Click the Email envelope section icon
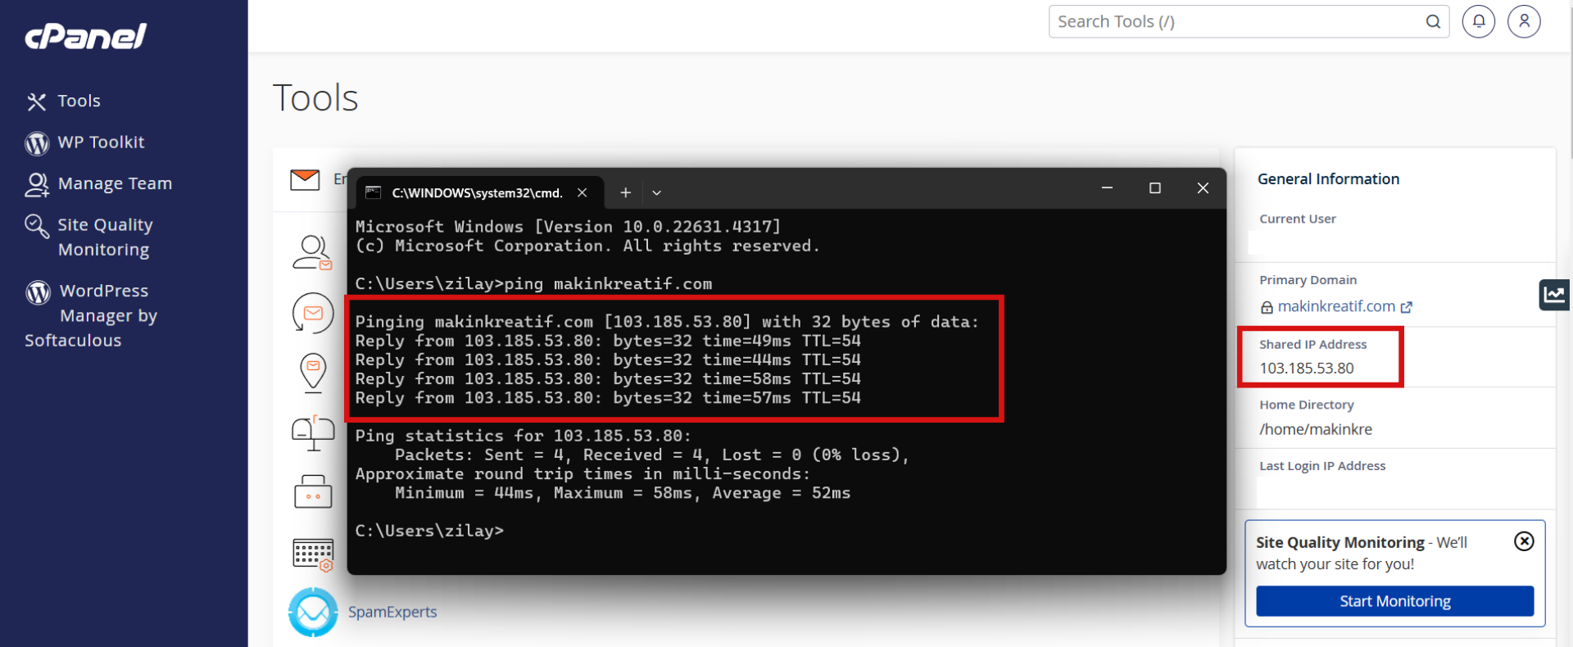The width and height of the screenshot is (1573, 647). click(305, 179)
